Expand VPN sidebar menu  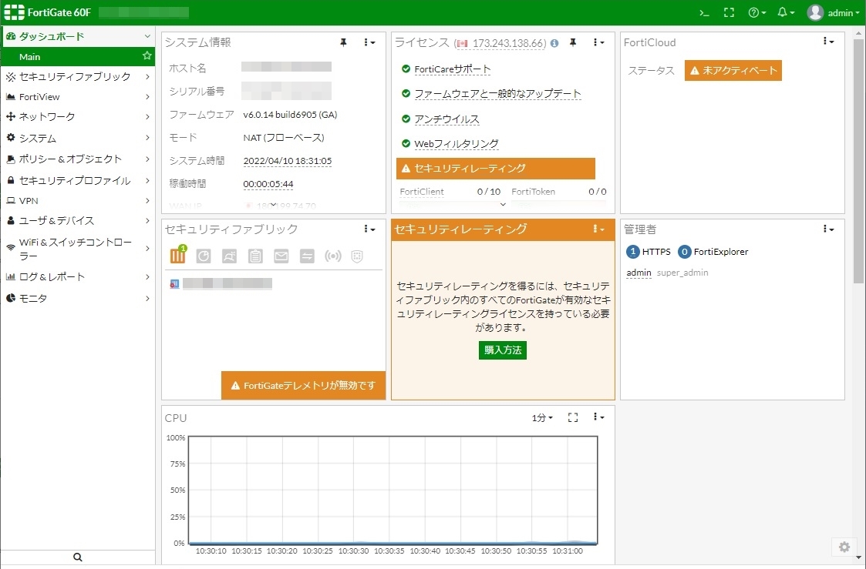[77, 201]
